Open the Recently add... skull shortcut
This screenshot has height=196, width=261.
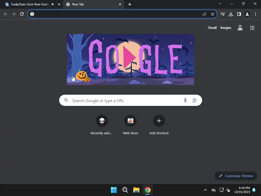pyautogui.click(x=102, y=121)
